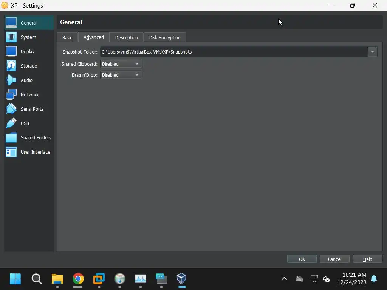Click the XP Settings gear title icon
Screen dimensions: 387x290
[5, 5]
